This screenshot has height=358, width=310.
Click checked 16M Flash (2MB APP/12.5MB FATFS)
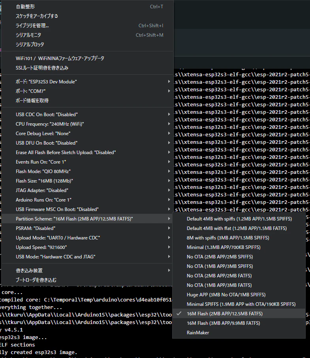[239, 314]
